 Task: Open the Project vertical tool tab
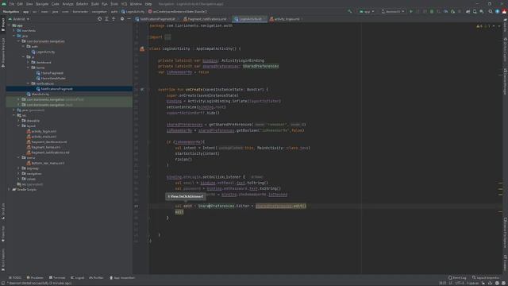3,25
